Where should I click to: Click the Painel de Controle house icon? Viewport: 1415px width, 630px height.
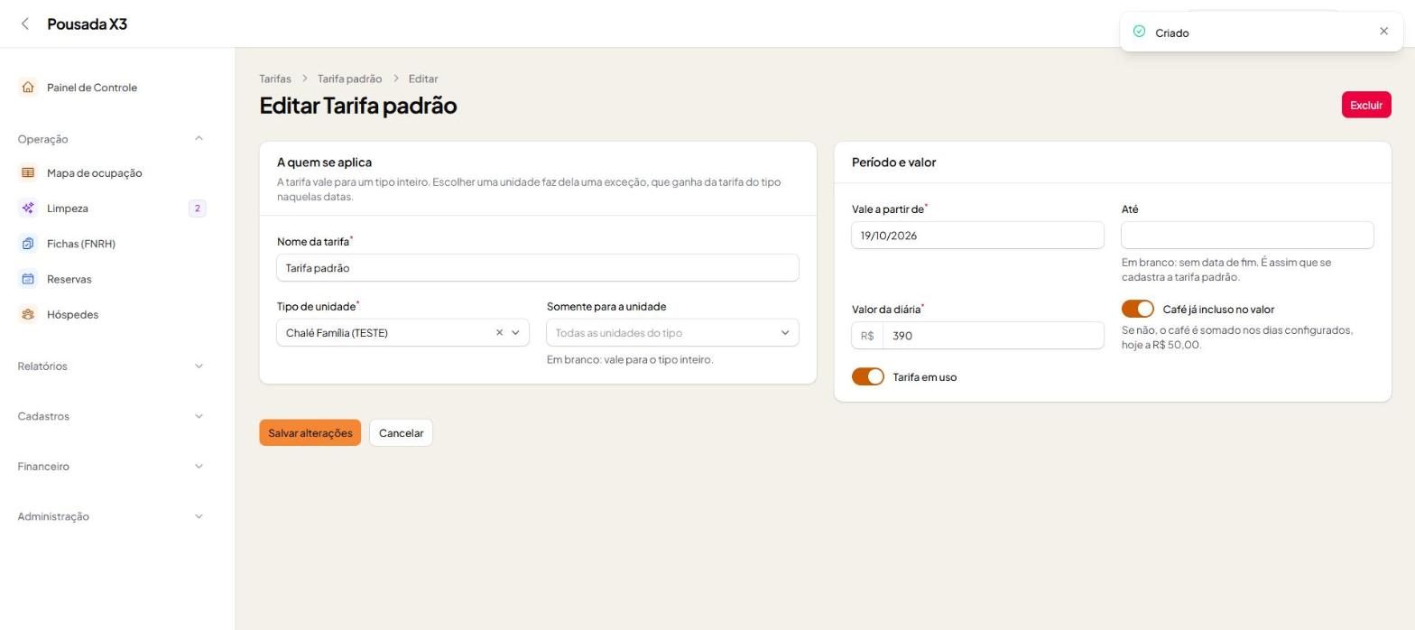28,88
